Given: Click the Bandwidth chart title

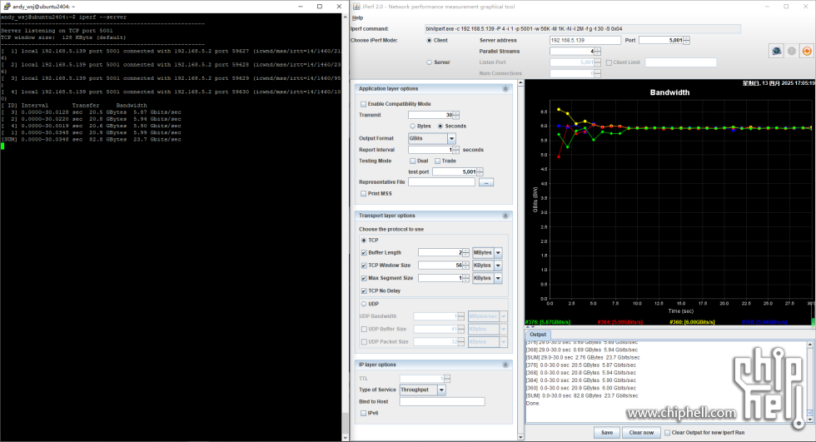Looking at the screenshot, I should coord(669,92).
